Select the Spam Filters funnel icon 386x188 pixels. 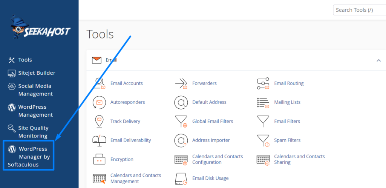(x=263, y=140)
